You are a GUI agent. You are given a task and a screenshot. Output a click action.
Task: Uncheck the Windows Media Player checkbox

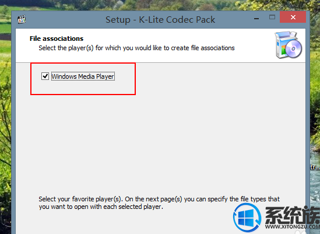(45, 76)
